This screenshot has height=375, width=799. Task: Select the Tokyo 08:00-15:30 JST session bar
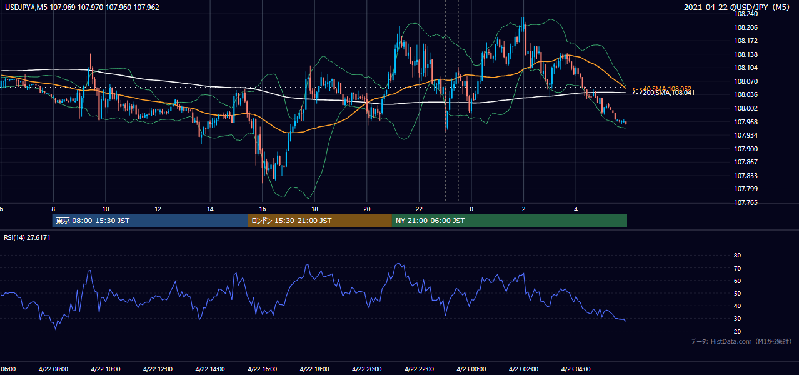click(150, 221)
